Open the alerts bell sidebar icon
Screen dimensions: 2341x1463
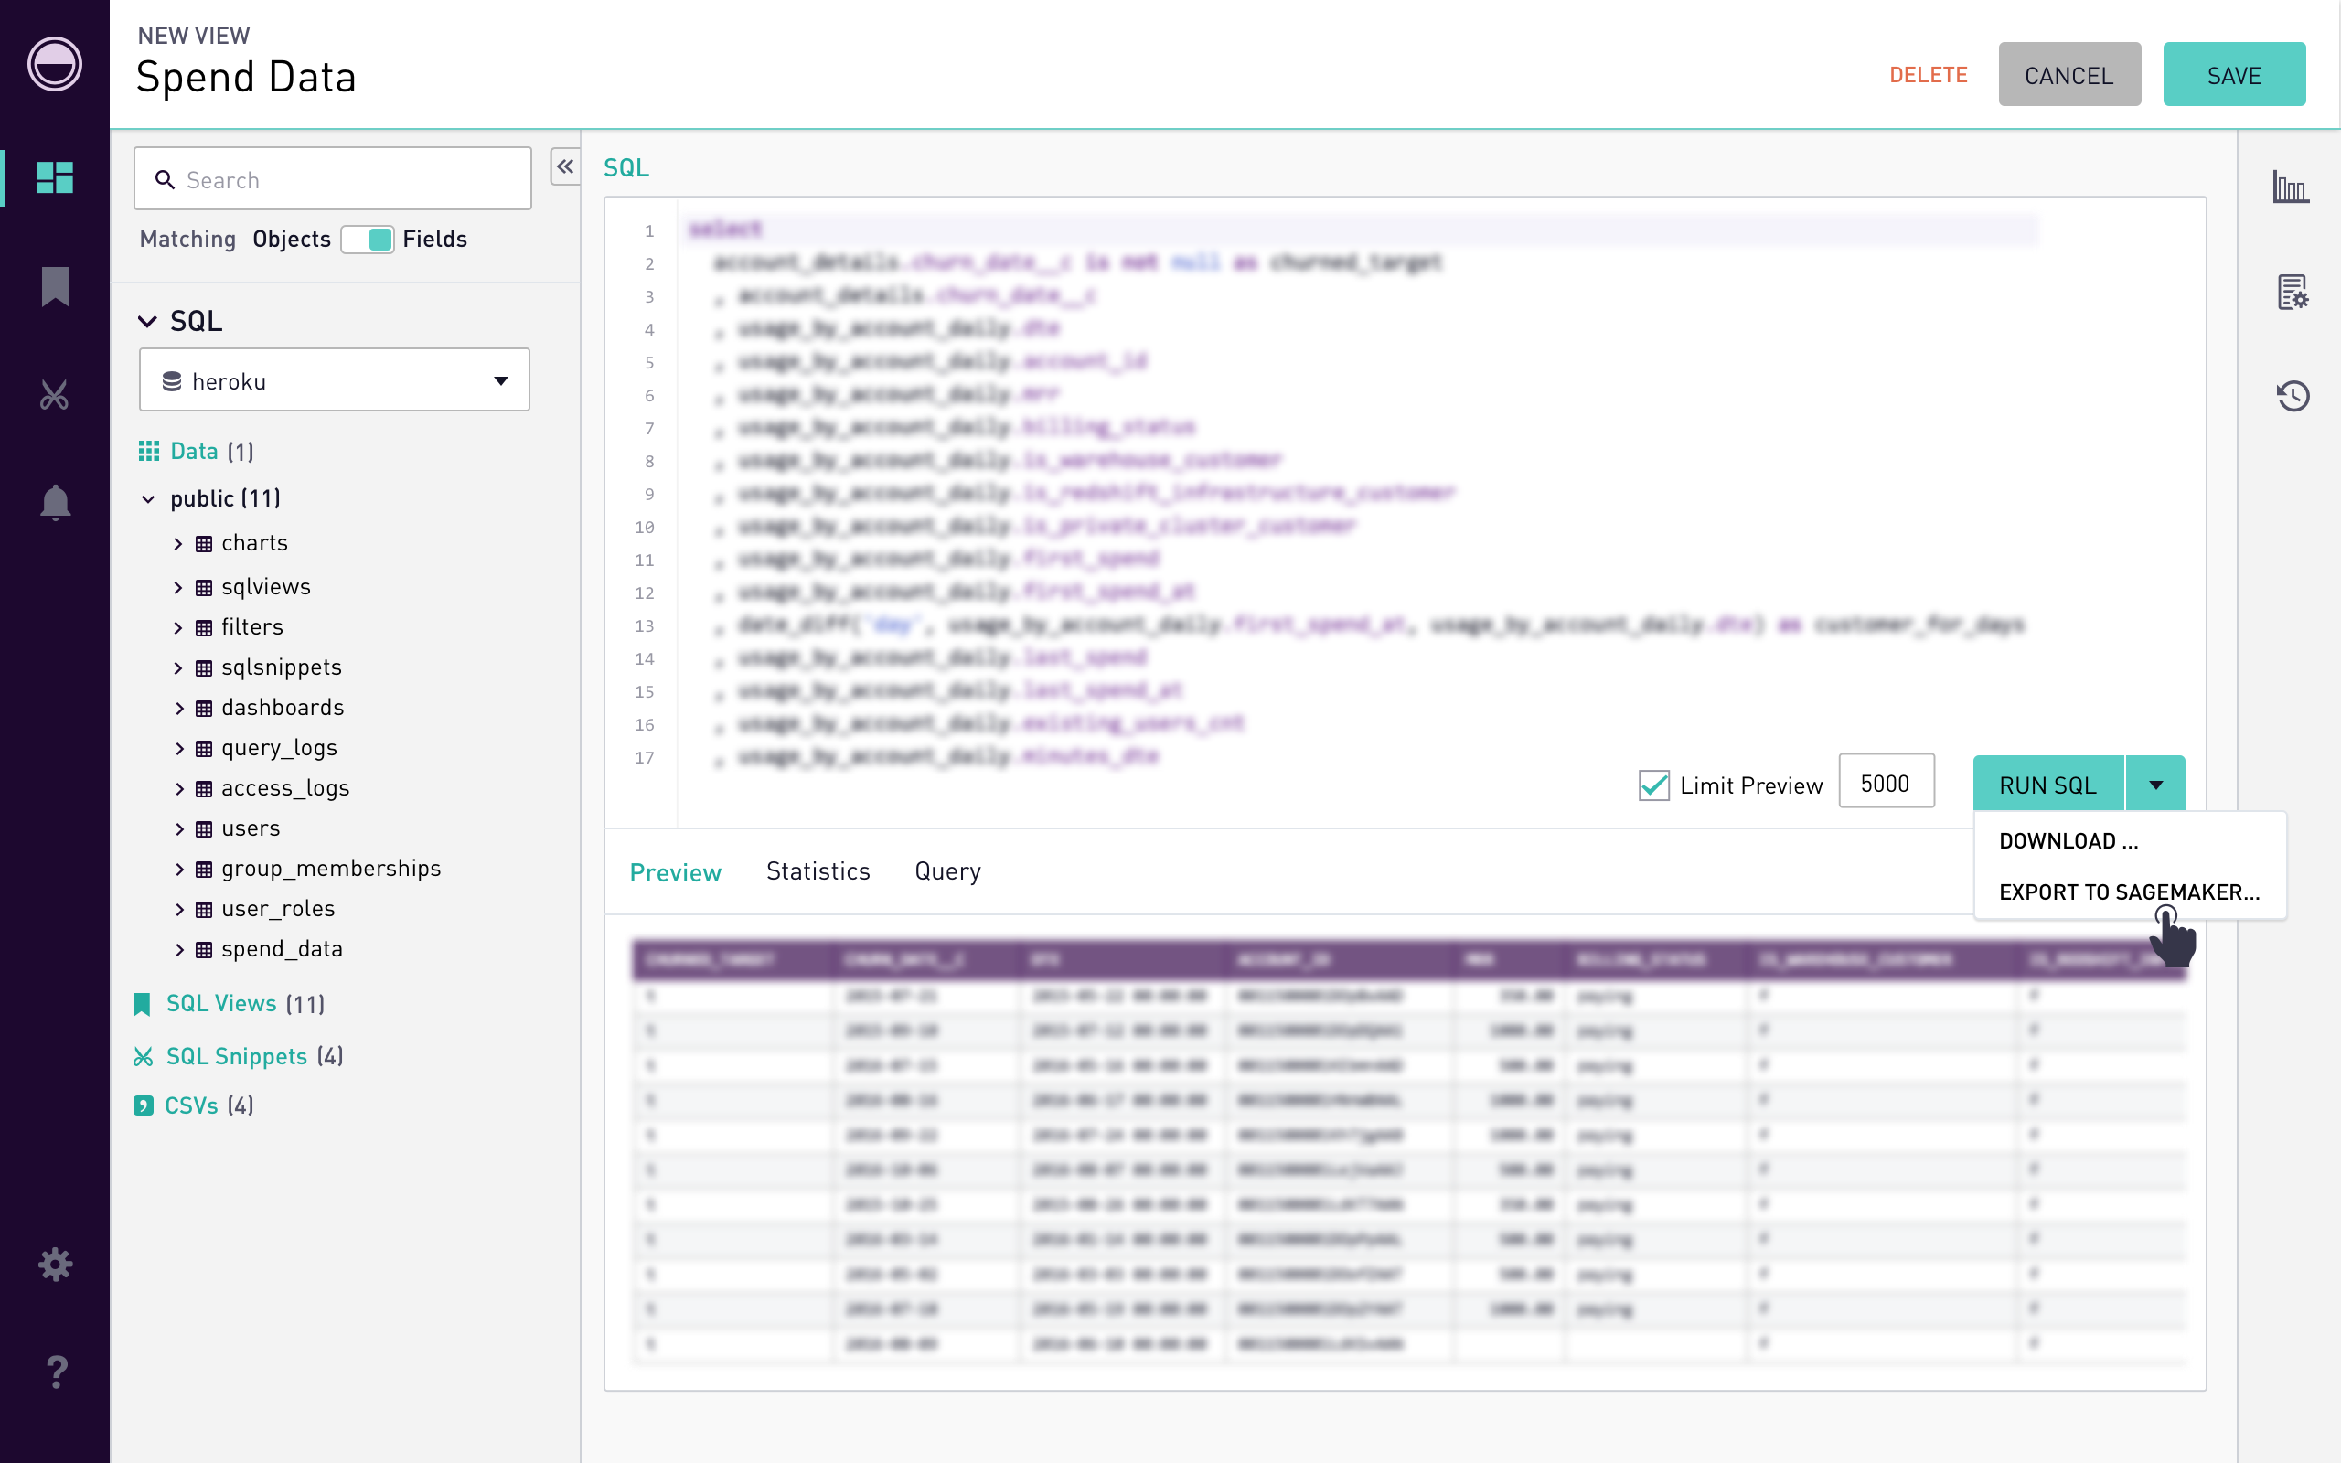click(x=55, y=502)
